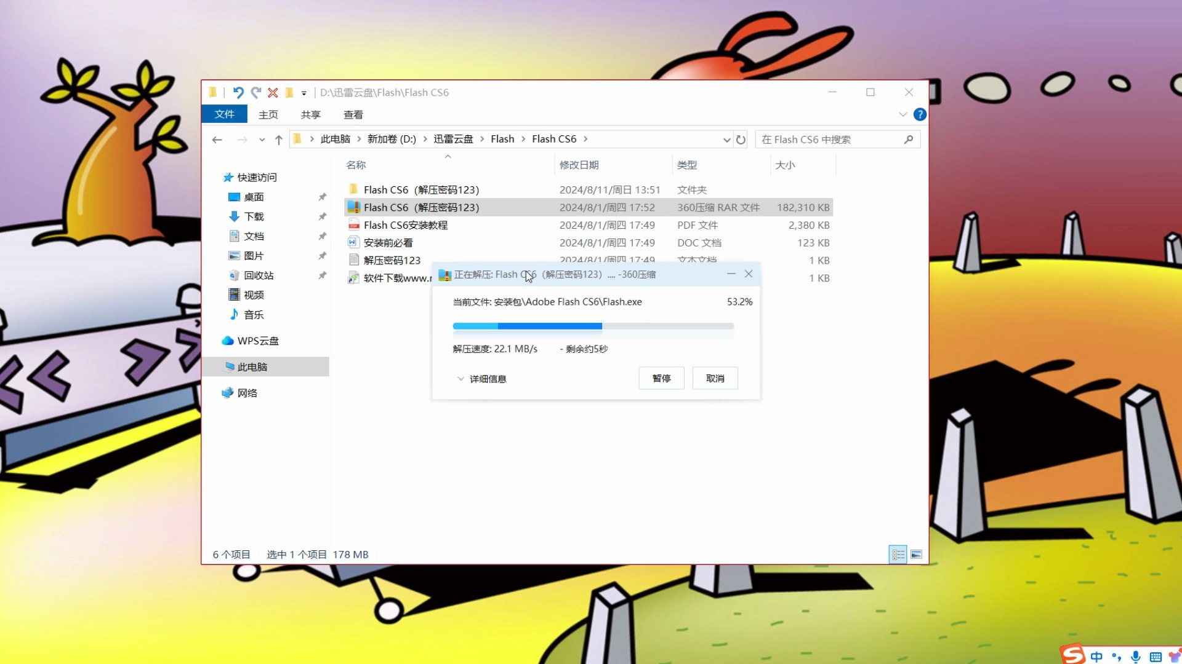This screenshot has width=1182, height=664.
Task: Click the up-arrow navigation icon
Action: point(278,139)
